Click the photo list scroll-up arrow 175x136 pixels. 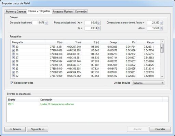coord(162,42)
